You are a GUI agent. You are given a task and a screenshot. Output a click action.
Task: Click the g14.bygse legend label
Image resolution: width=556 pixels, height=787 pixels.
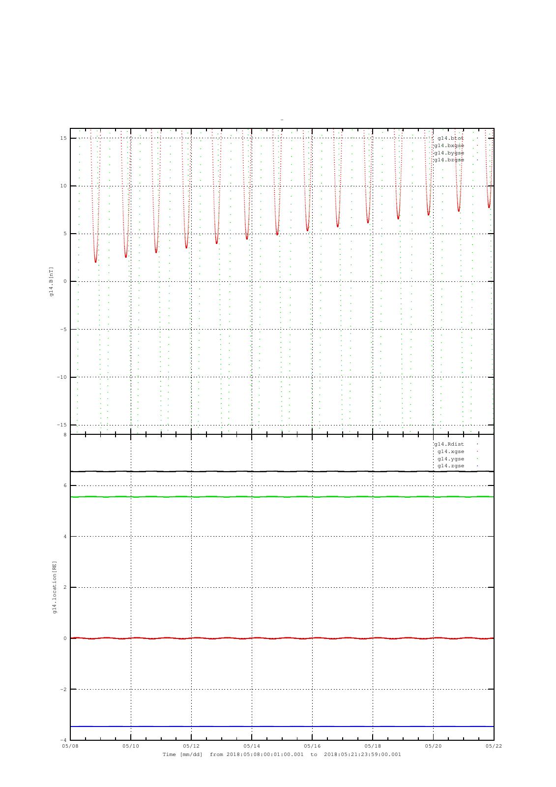[x=448, y=153]
